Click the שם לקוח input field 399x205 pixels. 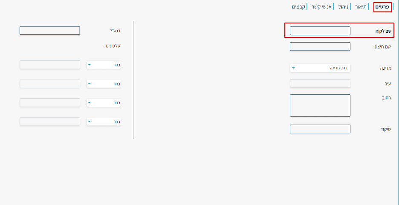[320, 31]
